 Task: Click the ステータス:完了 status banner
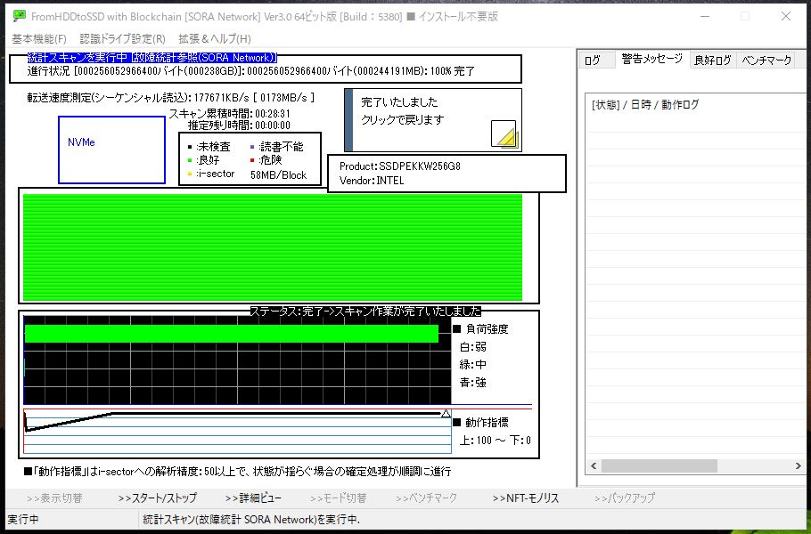click(365, 311)
